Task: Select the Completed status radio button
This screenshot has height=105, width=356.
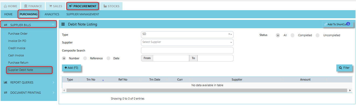Action: 292,35
